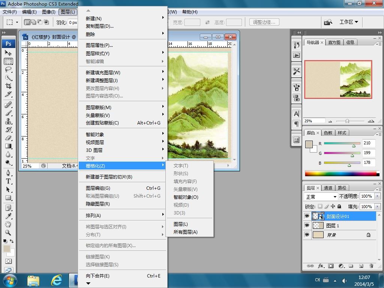Click the R channel color slider
Viewport: 384px width, 288px height.
(342, 143)
